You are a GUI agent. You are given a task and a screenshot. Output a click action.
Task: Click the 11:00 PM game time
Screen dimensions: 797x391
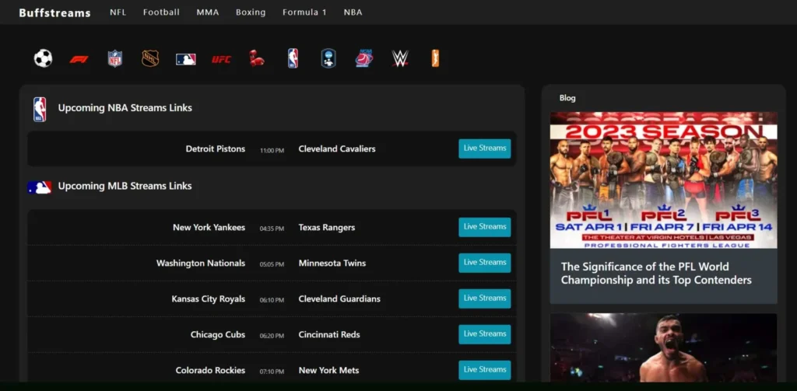272,151
